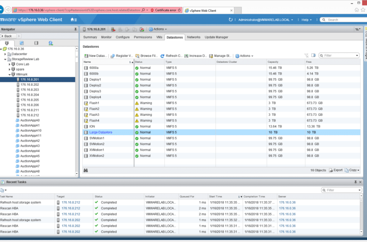Select the 6000a datastore row
This screenshot has height=242, width=367.
click(x=222, y=68)
